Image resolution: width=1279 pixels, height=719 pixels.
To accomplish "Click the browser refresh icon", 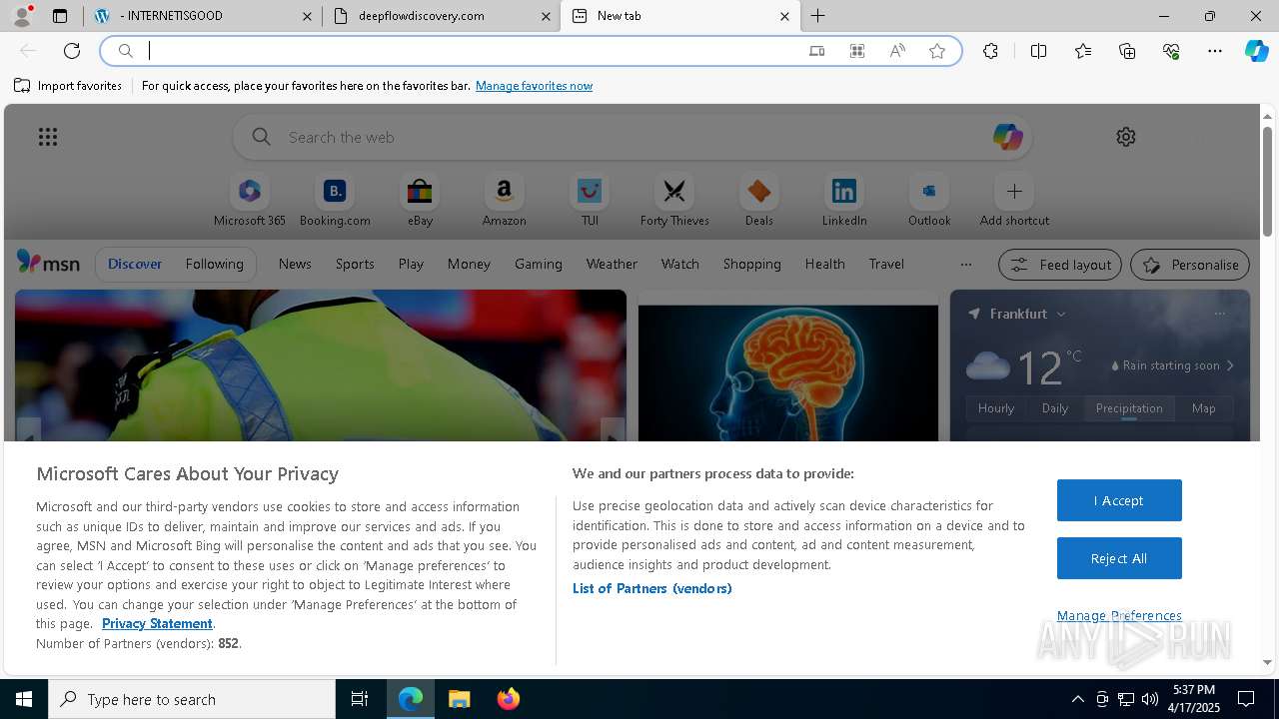I will (x=72, y=51).
